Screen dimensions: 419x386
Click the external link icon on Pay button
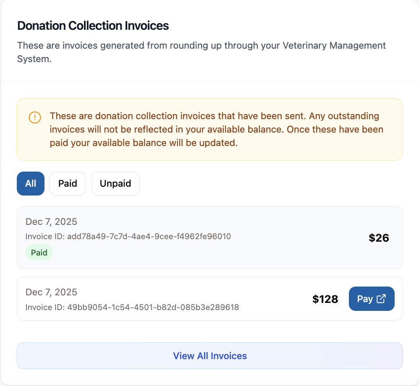pos(381,299)
